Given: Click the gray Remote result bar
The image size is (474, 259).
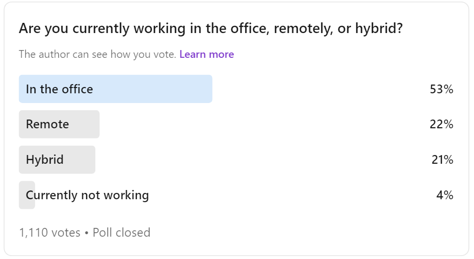Looking at the screenshot, I should pyautogui.click(x=84, y=124).
